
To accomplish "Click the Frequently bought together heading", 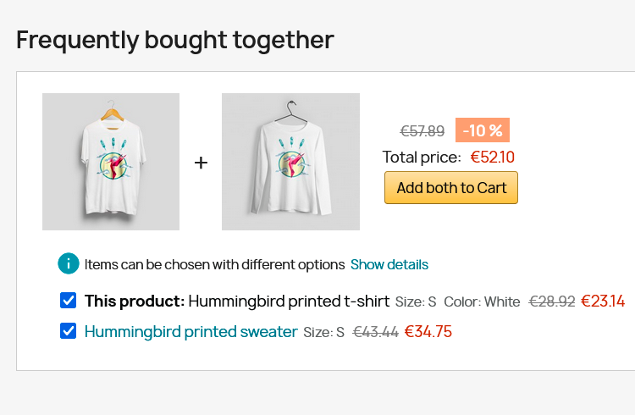I will click(175, 39).
